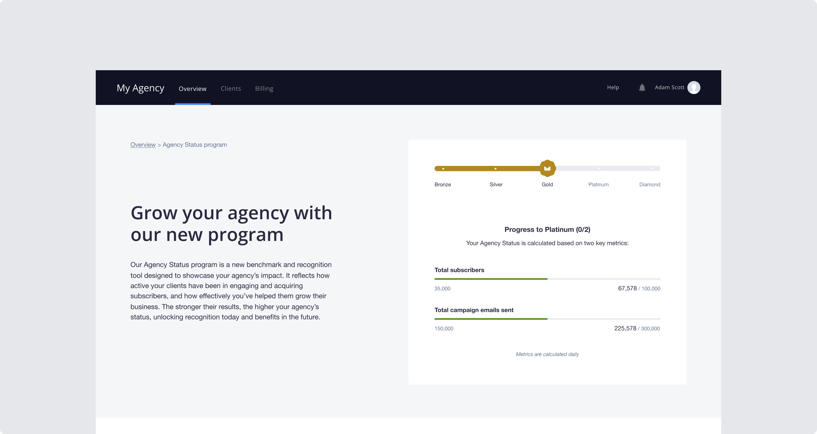Click the Total subscribers progress bar
The width and height of the screenshot is (817, 434).
coord(547,279)
